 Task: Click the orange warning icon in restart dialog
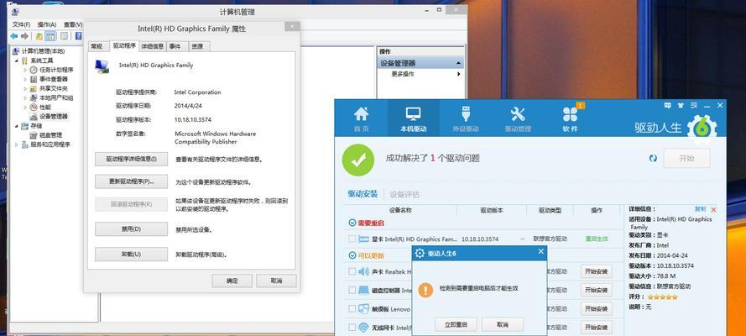pos(425,289)
